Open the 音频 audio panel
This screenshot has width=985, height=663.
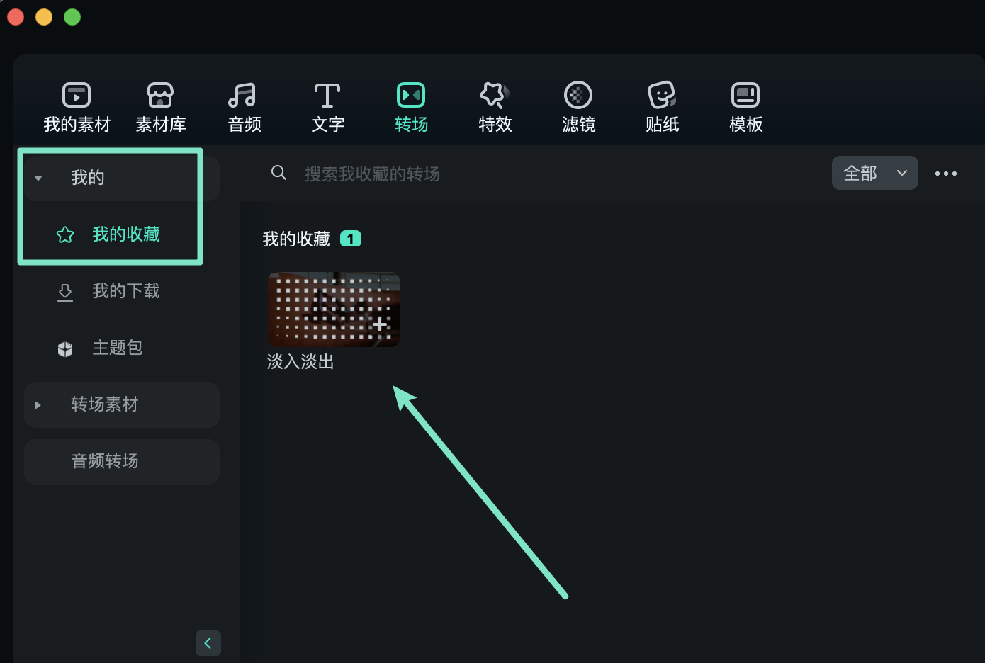244,106
